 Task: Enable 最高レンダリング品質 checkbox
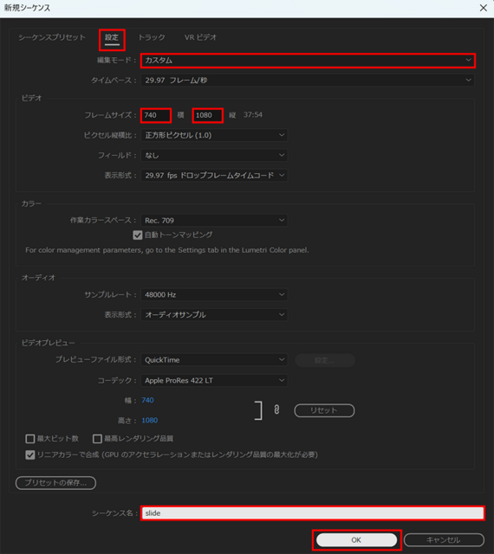pyautogui.click(x=97, y=439)
